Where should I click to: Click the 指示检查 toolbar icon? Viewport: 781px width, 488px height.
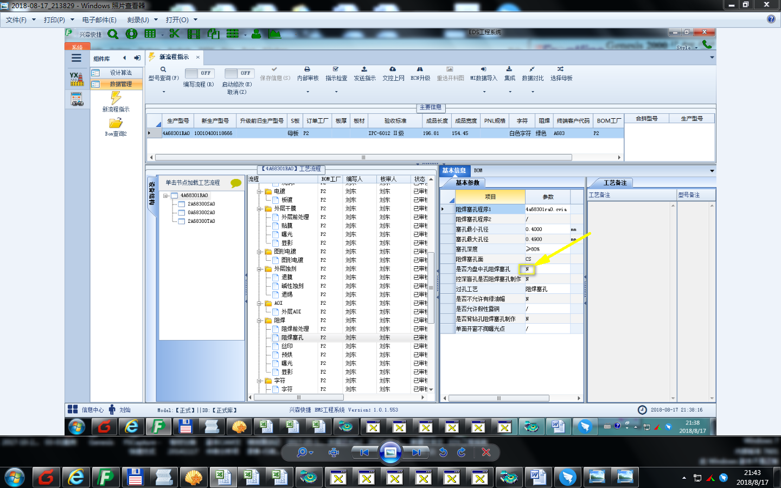click(336, 69)
